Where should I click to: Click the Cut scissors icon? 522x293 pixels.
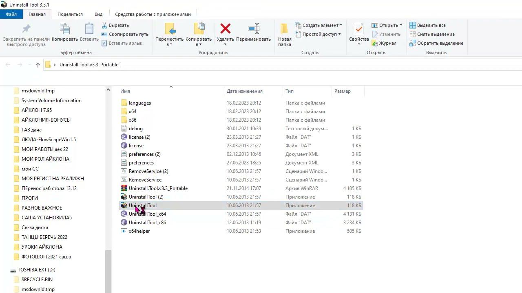104,25
